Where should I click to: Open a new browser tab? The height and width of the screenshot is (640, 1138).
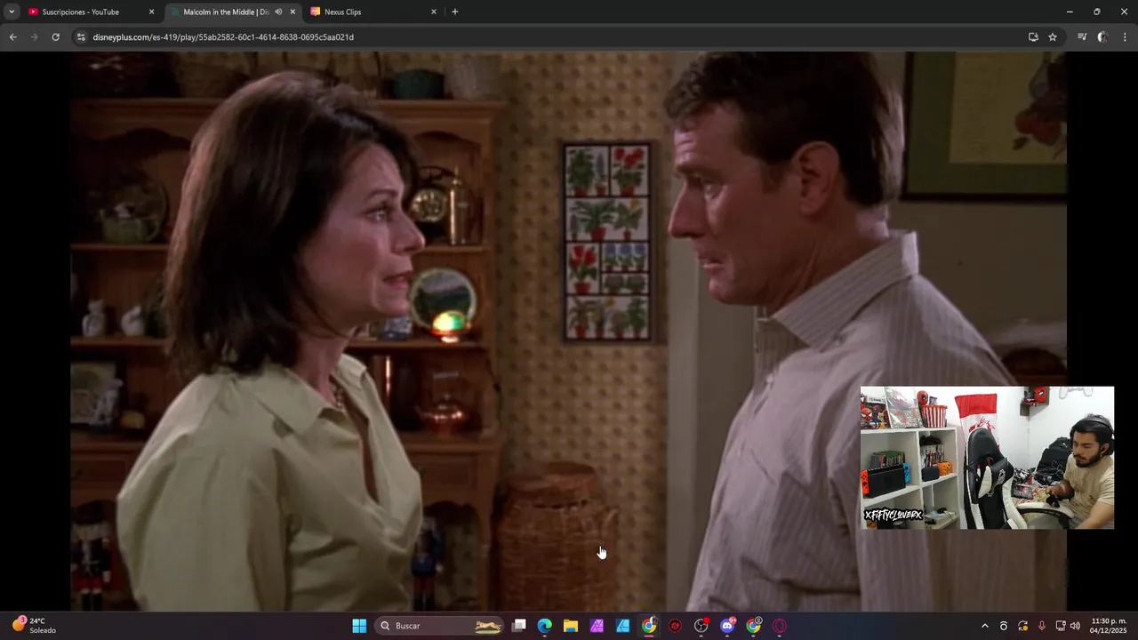point(455,12)
